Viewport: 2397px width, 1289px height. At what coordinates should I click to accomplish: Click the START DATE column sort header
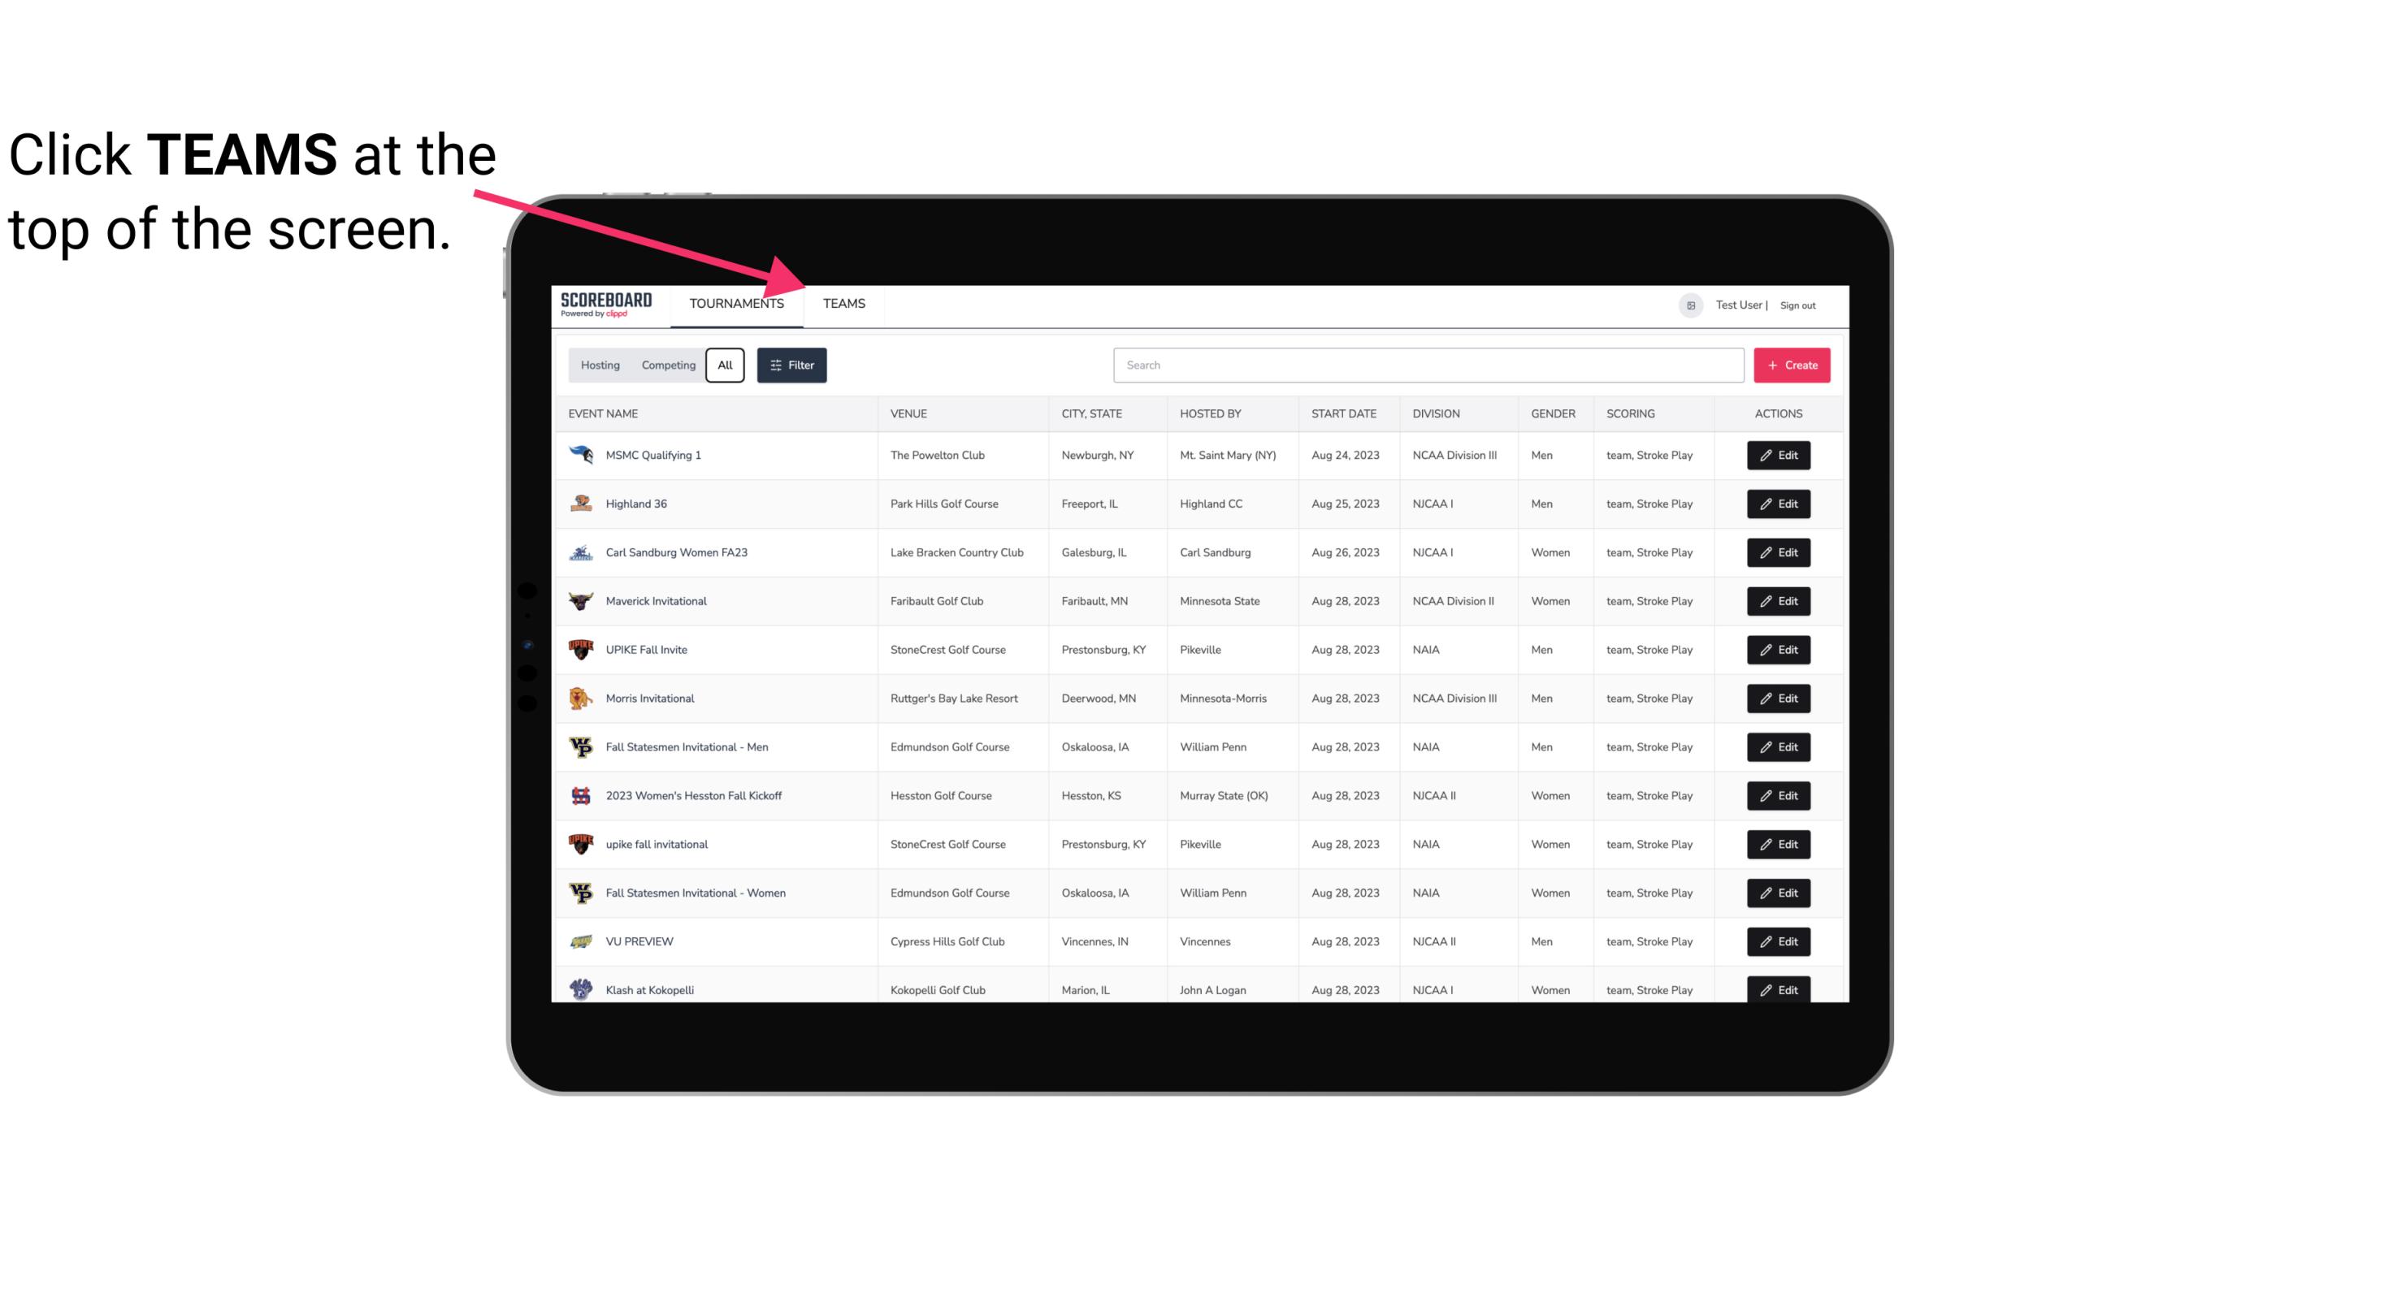1343,413
